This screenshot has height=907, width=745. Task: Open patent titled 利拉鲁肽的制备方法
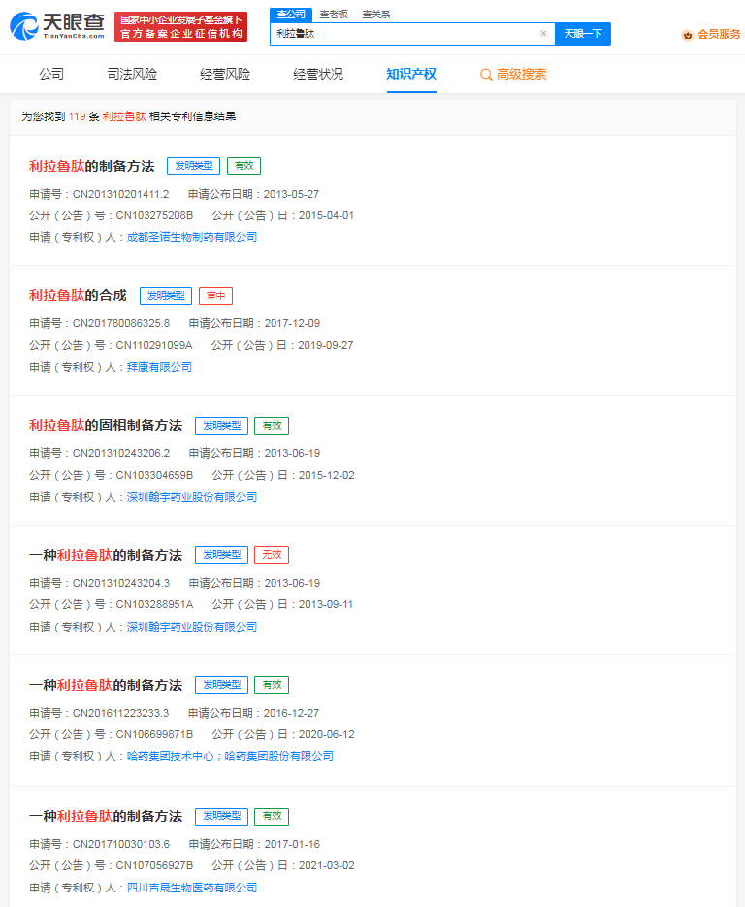(92, 166)
